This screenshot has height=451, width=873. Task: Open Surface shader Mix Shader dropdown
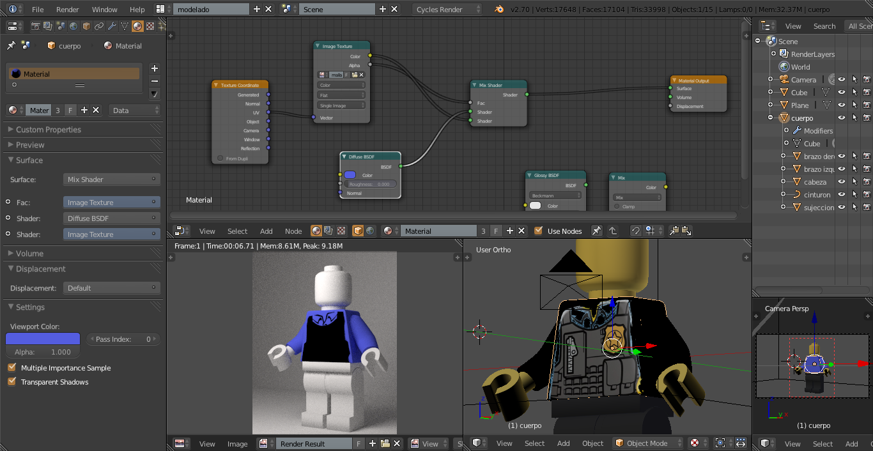tap(112, 180)
